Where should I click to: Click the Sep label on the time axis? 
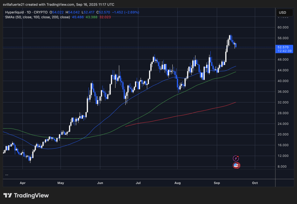pos(217,183)
